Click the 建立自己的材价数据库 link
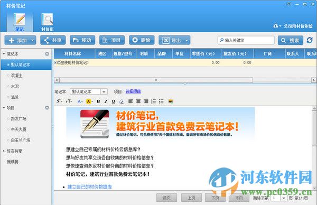The image size is (317, 205). click(90, 187)
